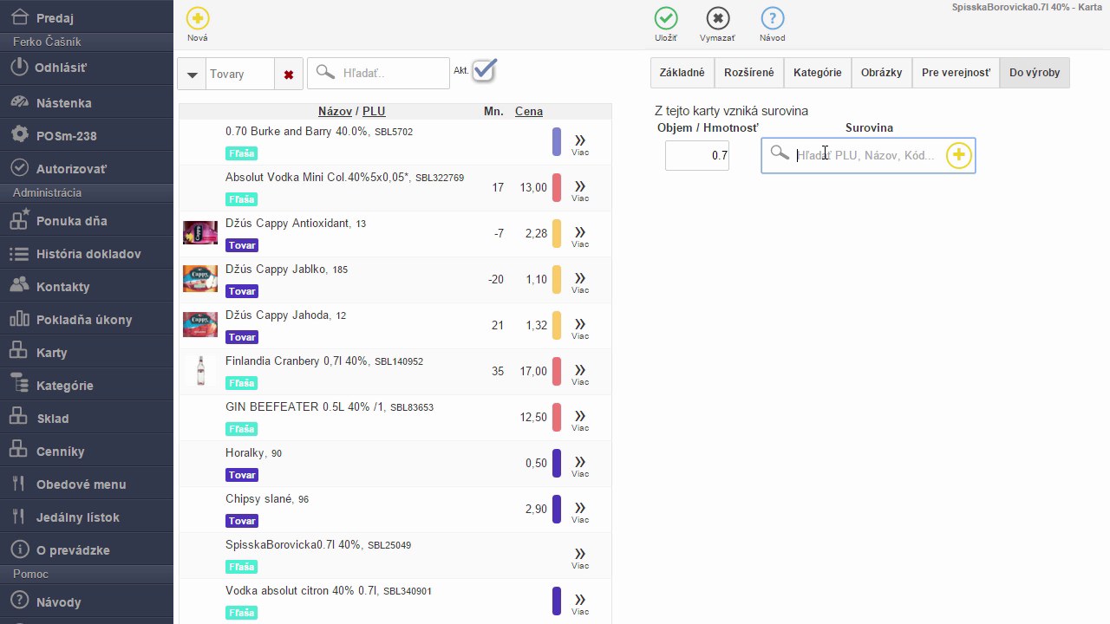Expand Viac for SpisskaBorovicka
Image resolution: width=1110 pixels, height=624 pixels.
pyautogui.click(x=580, y=557)
